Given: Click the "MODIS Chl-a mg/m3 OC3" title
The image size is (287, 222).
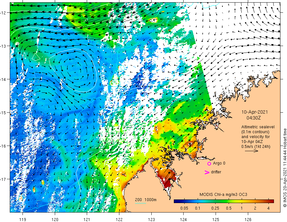Looking at the screenshot, I should (x=223, y=195).
